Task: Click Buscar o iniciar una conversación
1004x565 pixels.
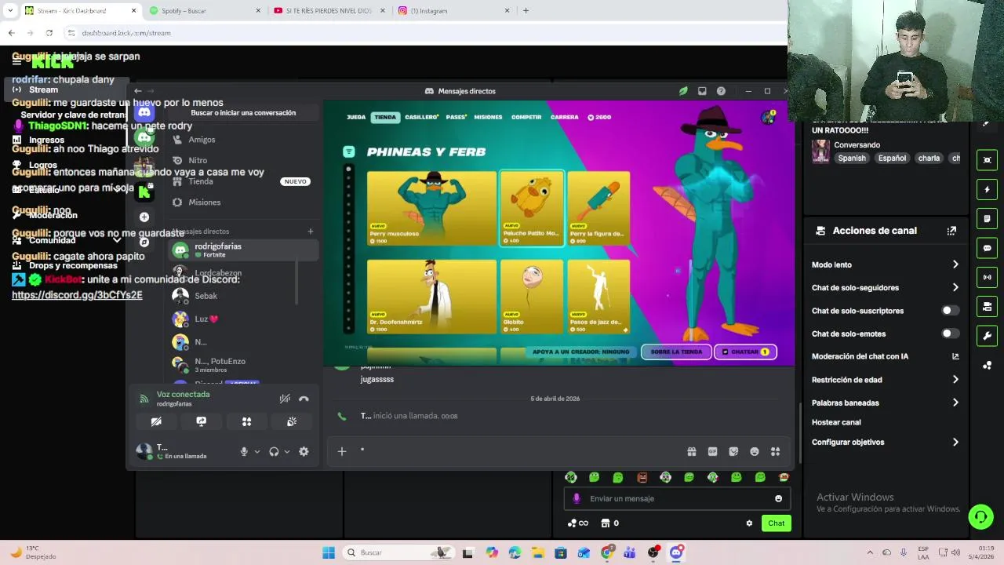Action: pos(243,113)
